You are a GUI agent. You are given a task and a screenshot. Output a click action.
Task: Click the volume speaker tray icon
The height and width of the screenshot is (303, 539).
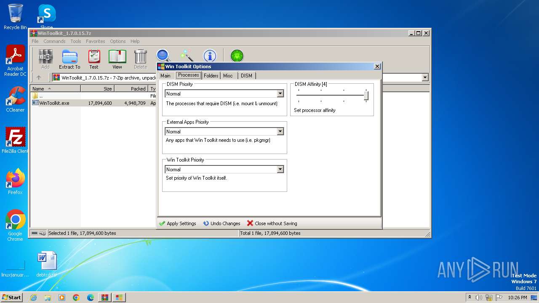(x=479, y=298)
